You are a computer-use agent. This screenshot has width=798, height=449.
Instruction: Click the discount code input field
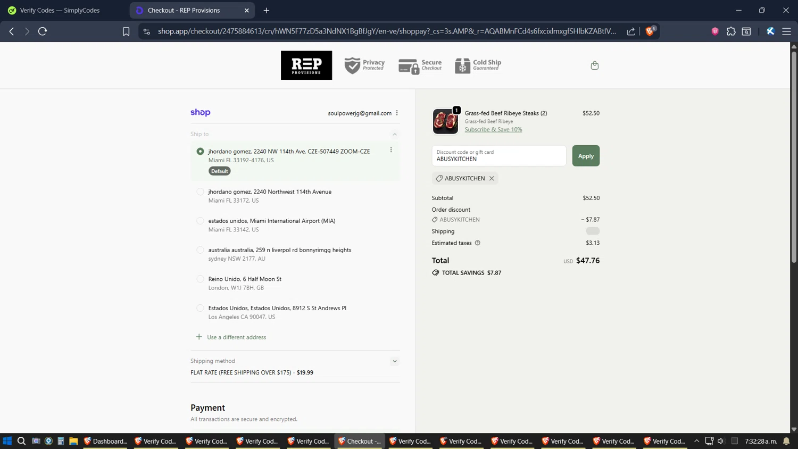click(499, 156)
